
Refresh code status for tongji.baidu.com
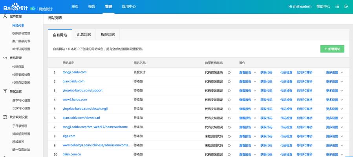coord(229,73)
